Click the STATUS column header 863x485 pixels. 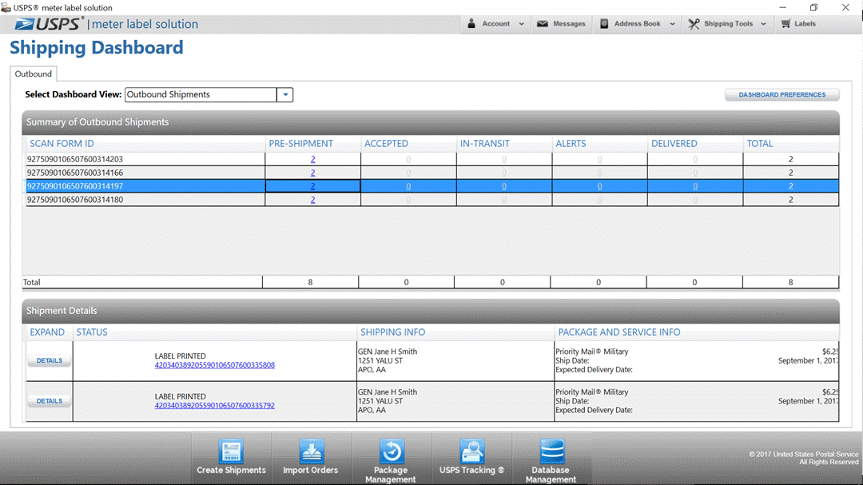(92, 332)
